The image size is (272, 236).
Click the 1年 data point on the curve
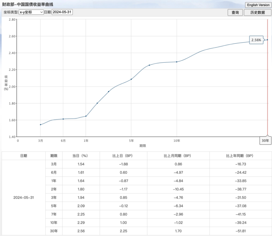[86, 116]
